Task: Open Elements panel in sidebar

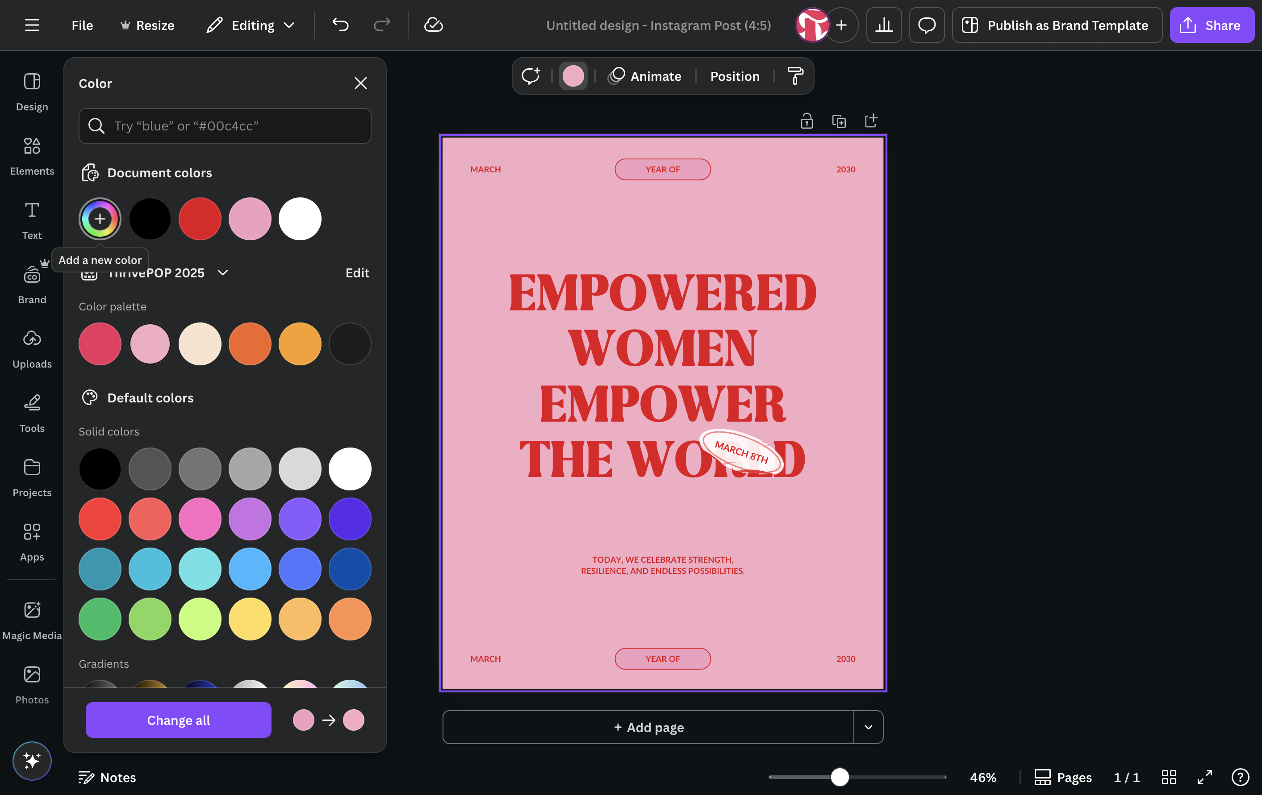Action: pyautogui.click(x=32, y=156)
